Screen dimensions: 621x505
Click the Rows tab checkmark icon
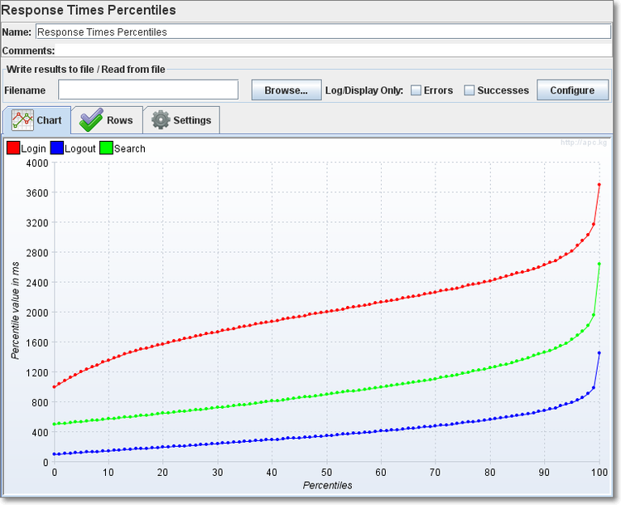click(x=90, y=120)
